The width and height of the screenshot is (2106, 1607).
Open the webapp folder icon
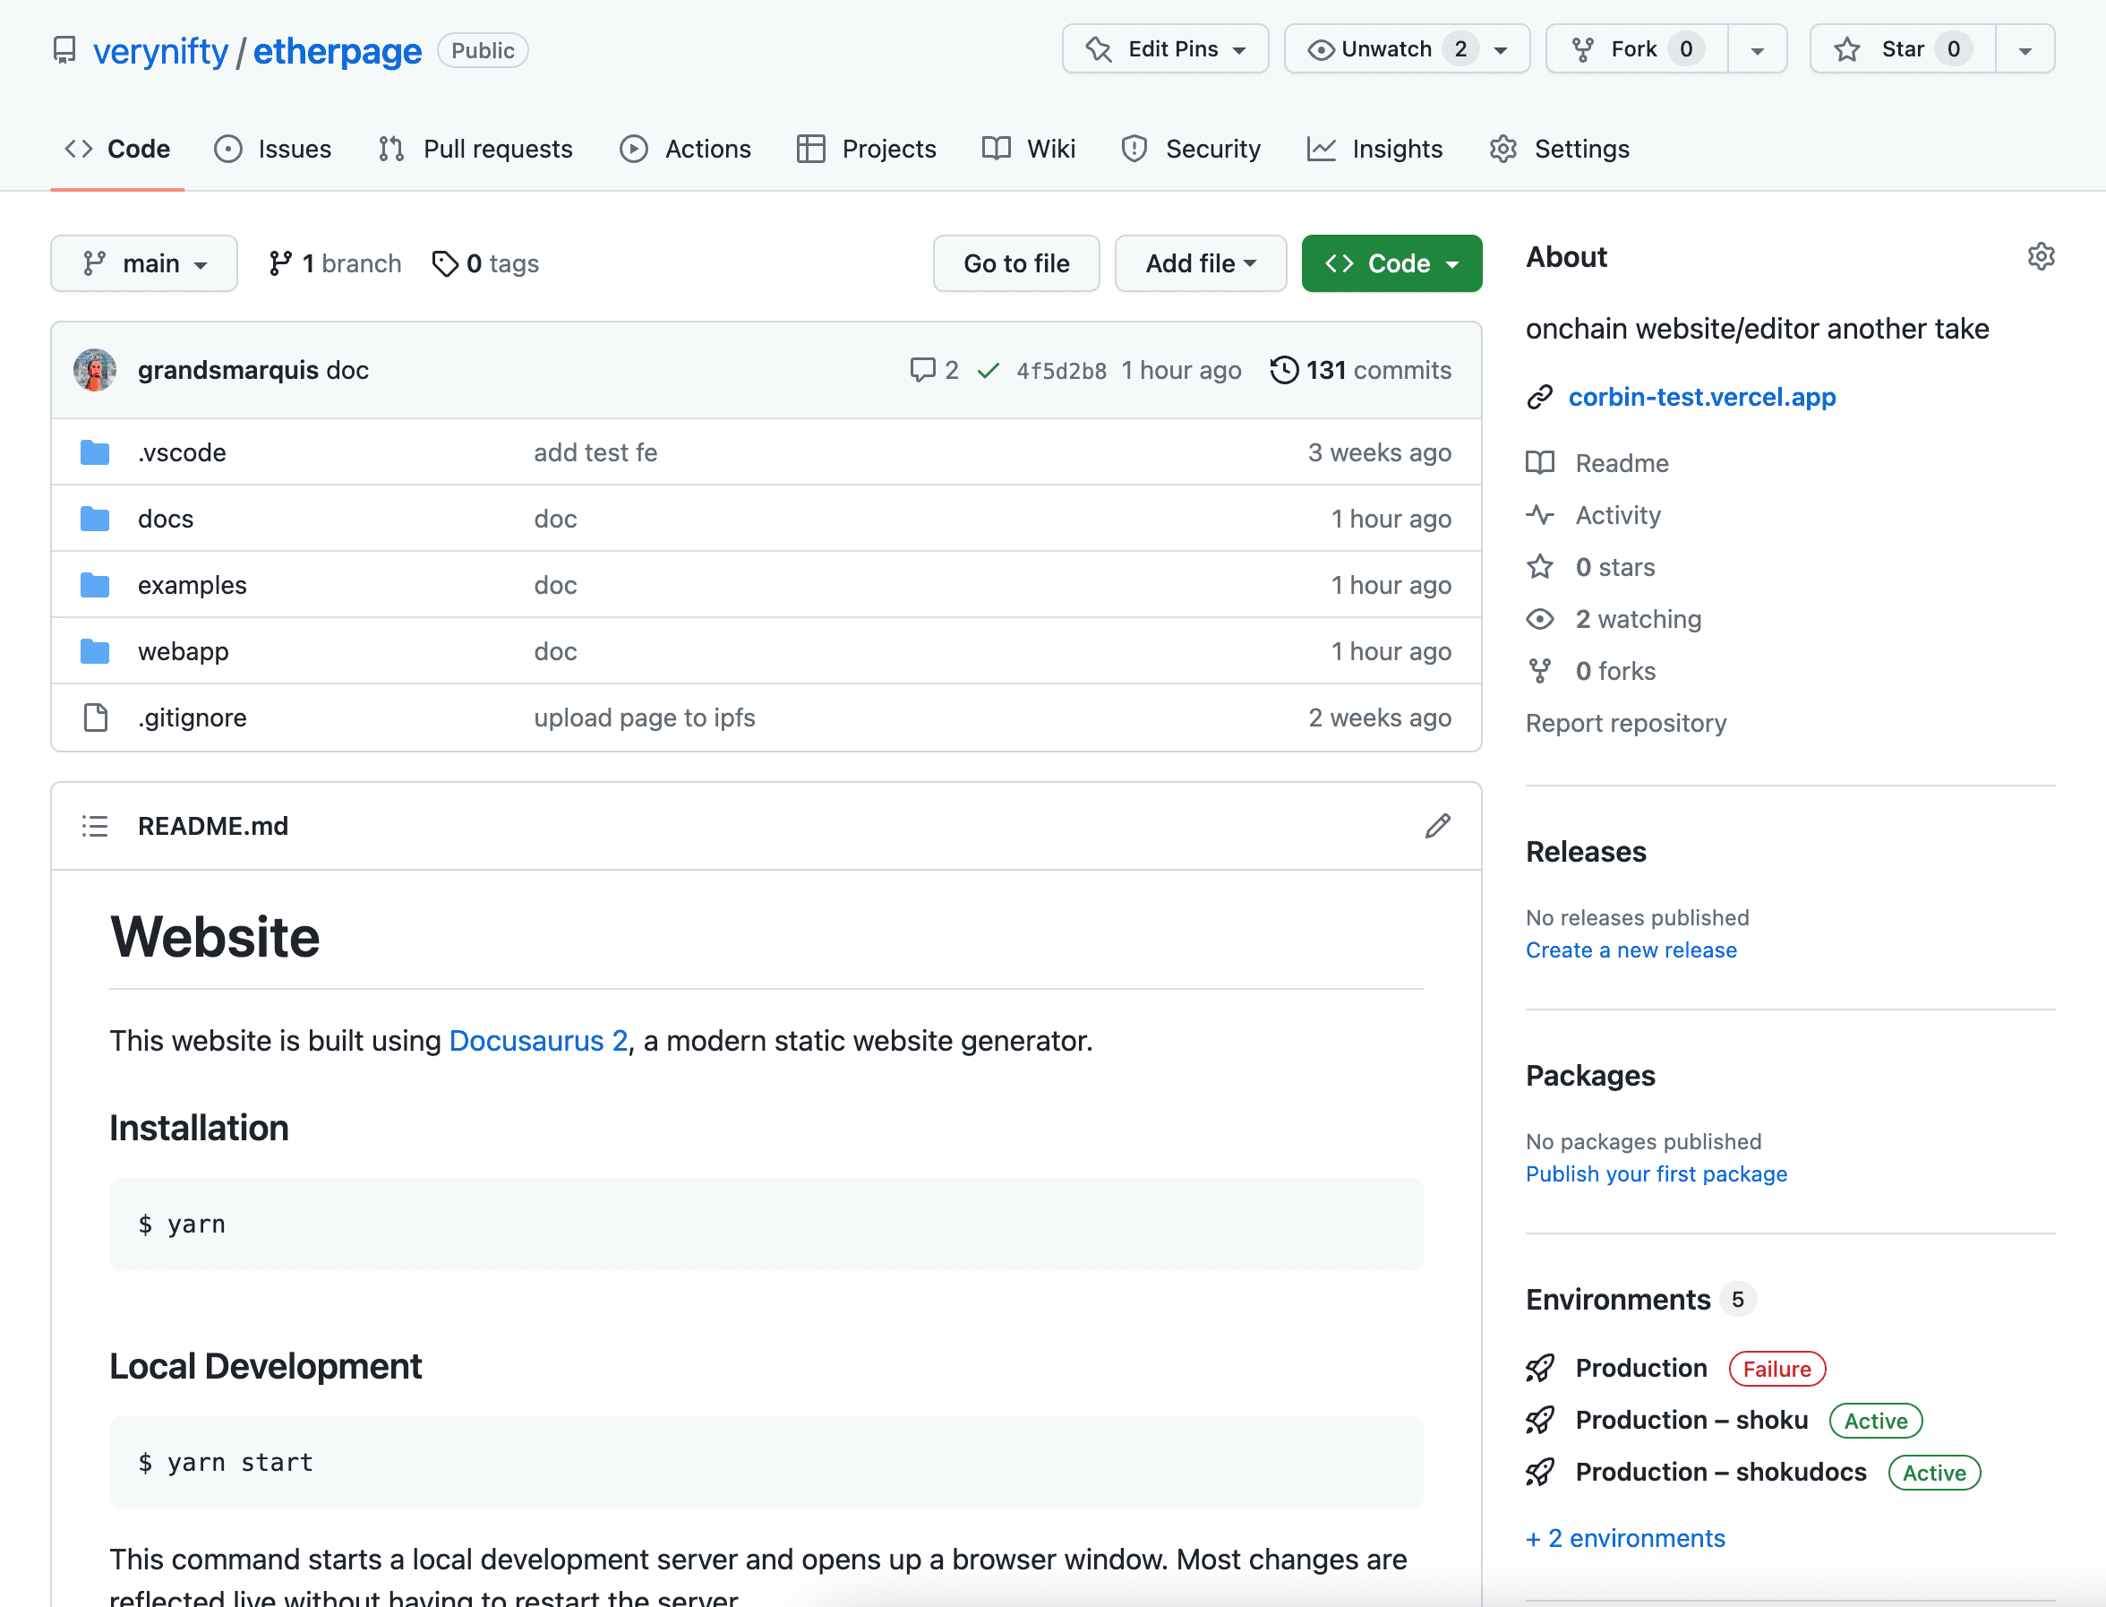pyautogui.click(x=95, y=651)
